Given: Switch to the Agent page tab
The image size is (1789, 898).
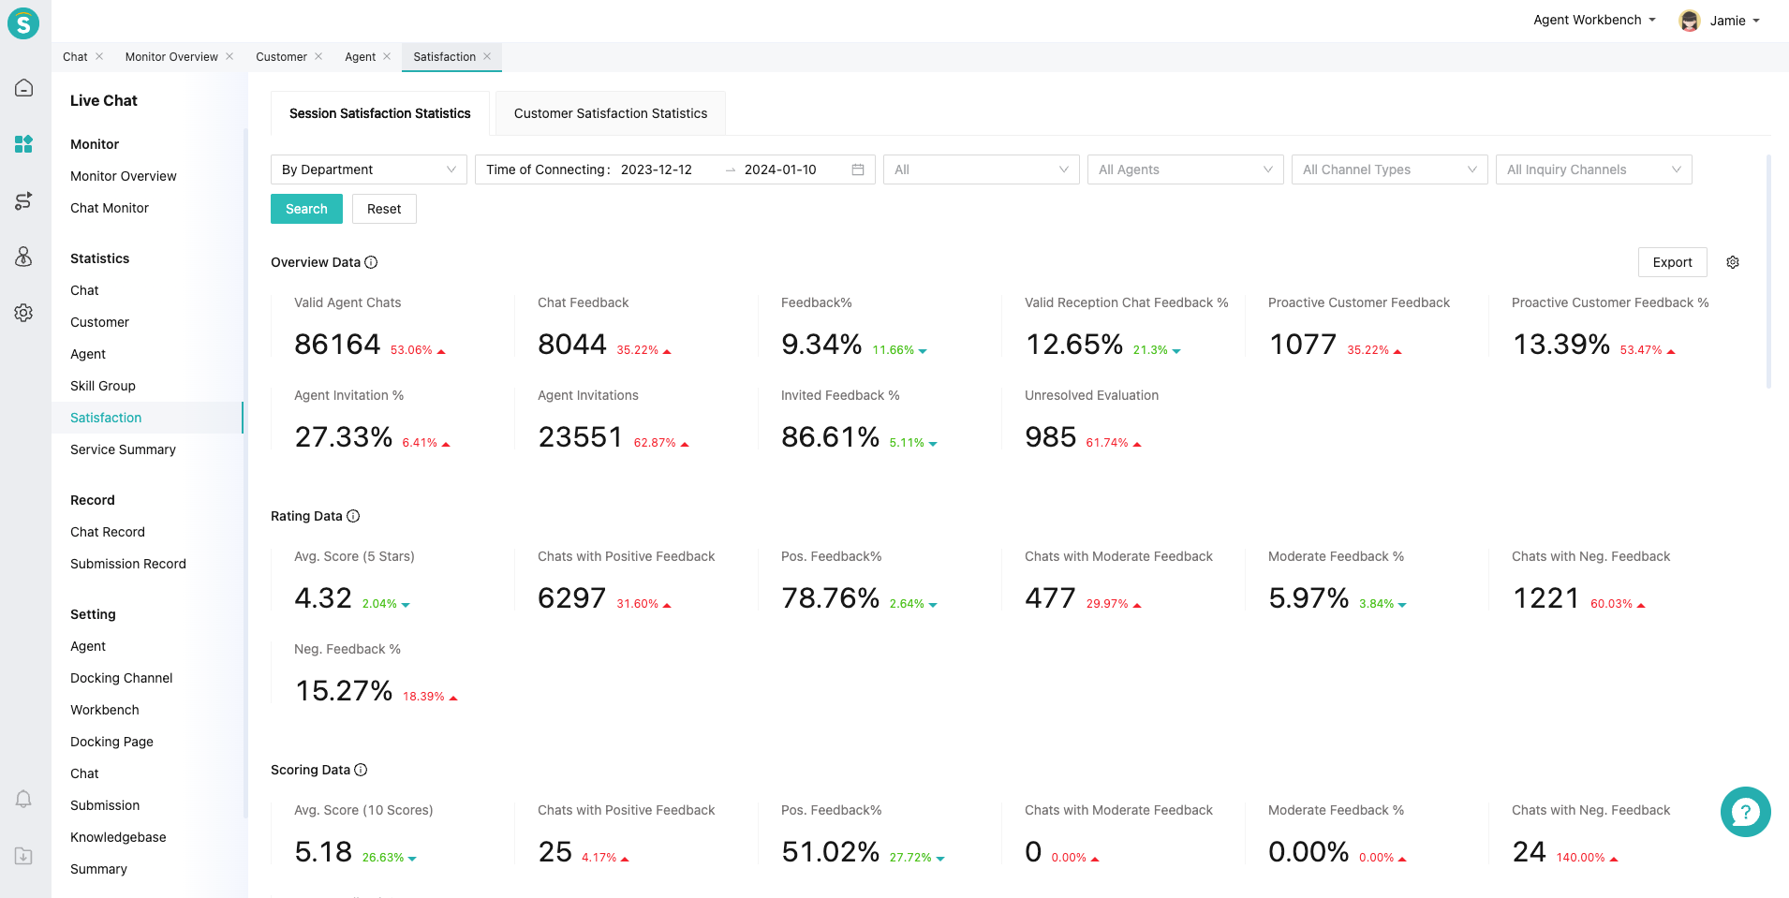Looking at the screenshot, I should tap(360, 56).
